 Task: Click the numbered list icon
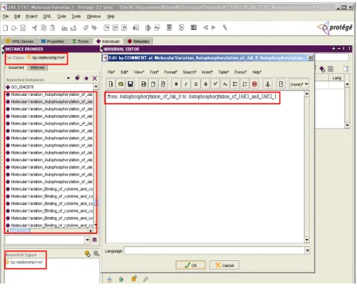(245, 84)
